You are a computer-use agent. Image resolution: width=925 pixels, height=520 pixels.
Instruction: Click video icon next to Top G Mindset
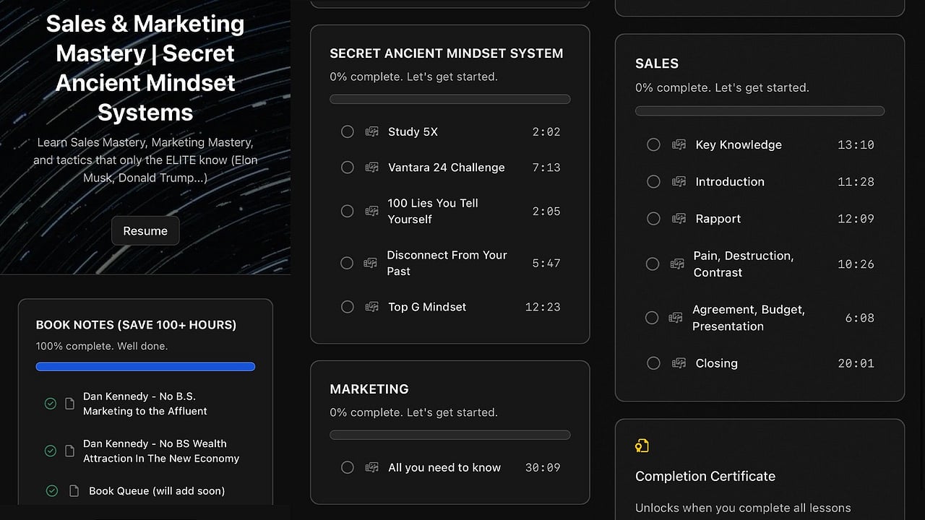click(371, 307)
